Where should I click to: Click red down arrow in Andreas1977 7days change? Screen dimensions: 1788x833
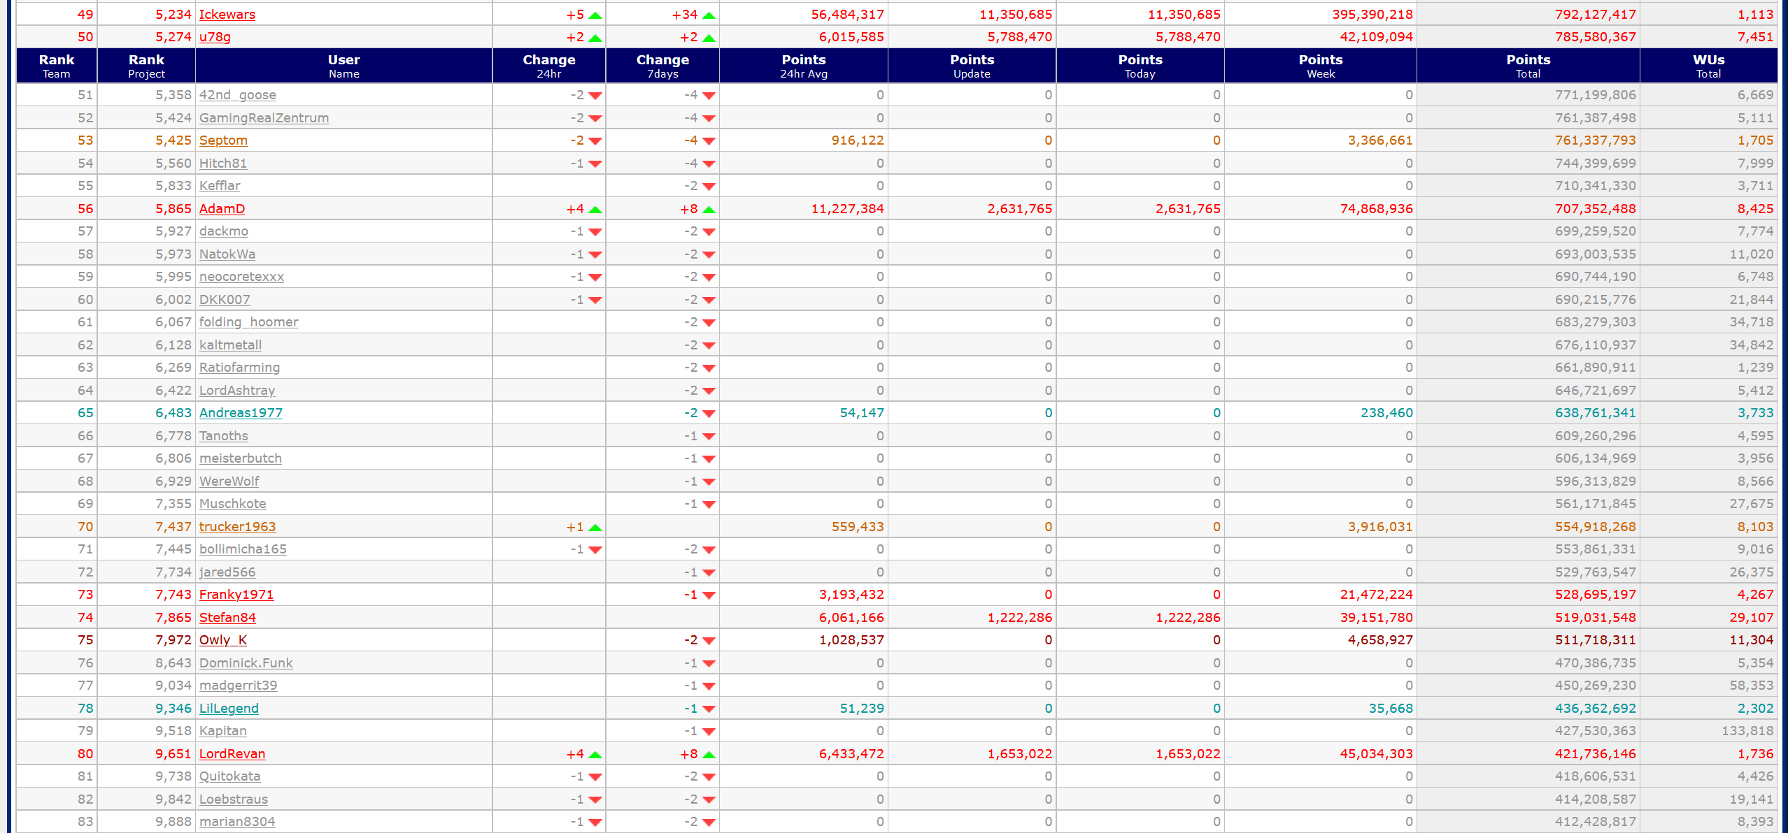click(x=708, y=414)
